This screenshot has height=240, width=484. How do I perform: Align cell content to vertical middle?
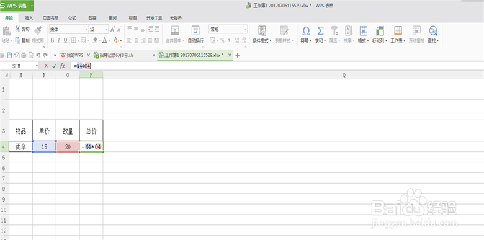pyautogui.click(x=136, y=29)
